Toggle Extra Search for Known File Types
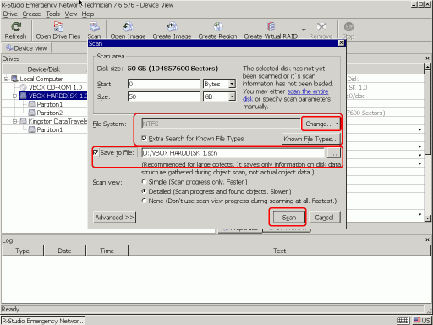Image resolution: width=433 pixels, height=325 pixels. point(144,139)
